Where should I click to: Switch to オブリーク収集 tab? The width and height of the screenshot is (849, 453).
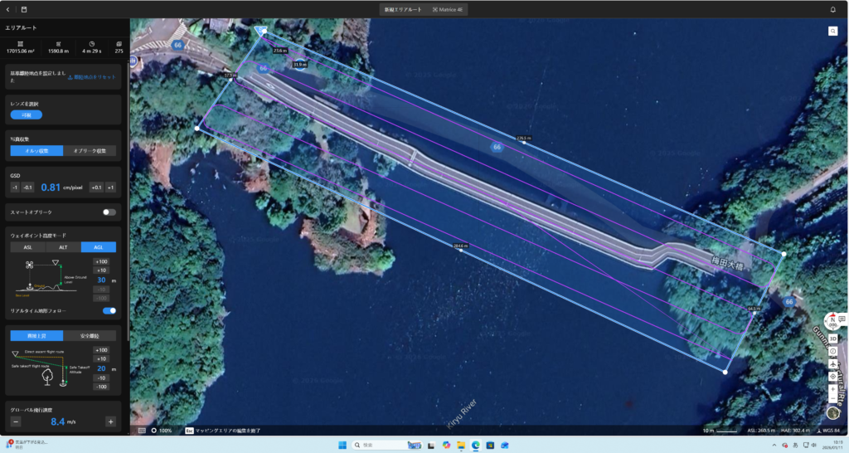90,151
